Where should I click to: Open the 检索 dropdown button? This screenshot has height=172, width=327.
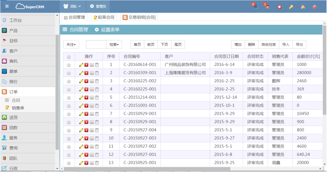coord(114,44)
